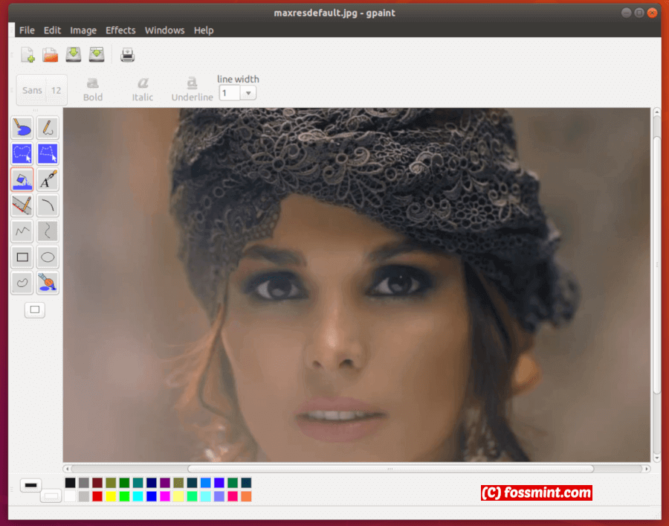Pick the orange palette swatch
Image resolution: width=669 pixels, height=526 pixels.
(246, 496)
